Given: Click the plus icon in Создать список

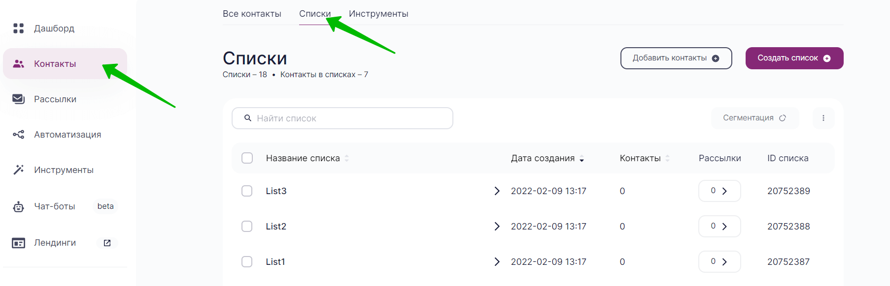Looking at the screenshot, I should tap(827, 58).
